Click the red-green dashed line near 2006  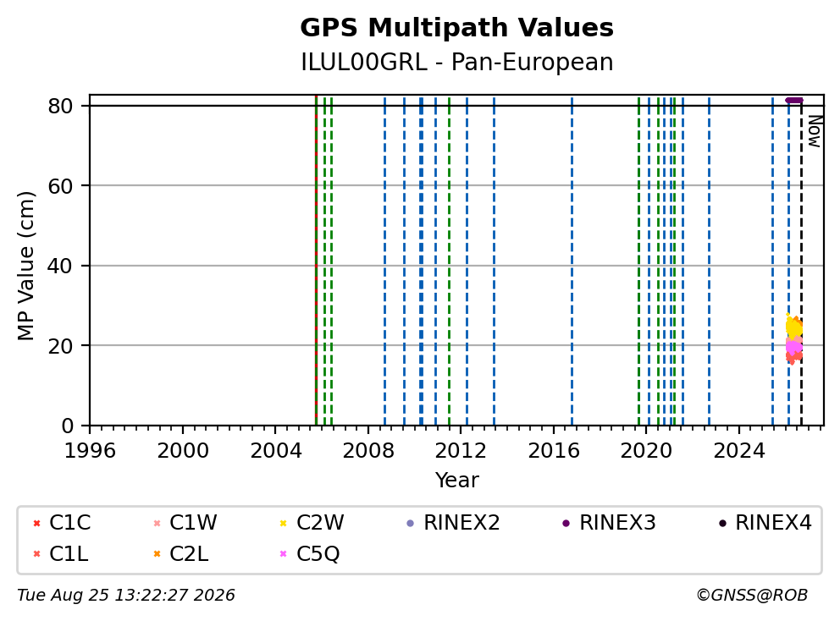pyautogui.click(x=316, y=261)
